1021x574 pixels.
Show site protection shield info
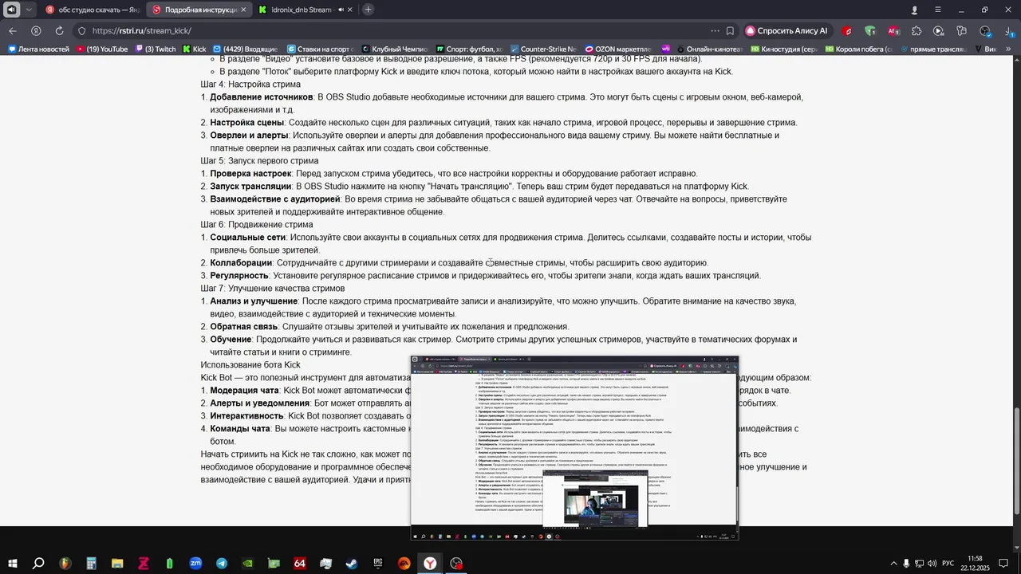pyautogui.click(x=81, y=31)
